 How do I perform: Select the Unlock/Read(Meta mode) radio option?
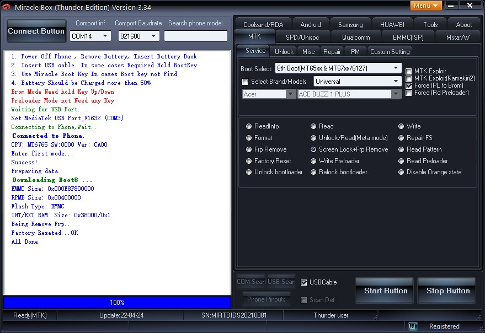point(313,138)
